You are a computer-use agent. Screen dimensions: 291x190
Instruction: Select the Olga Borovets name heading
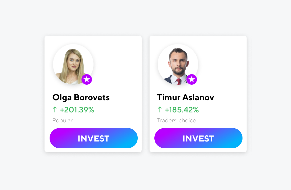pos(81,98)
